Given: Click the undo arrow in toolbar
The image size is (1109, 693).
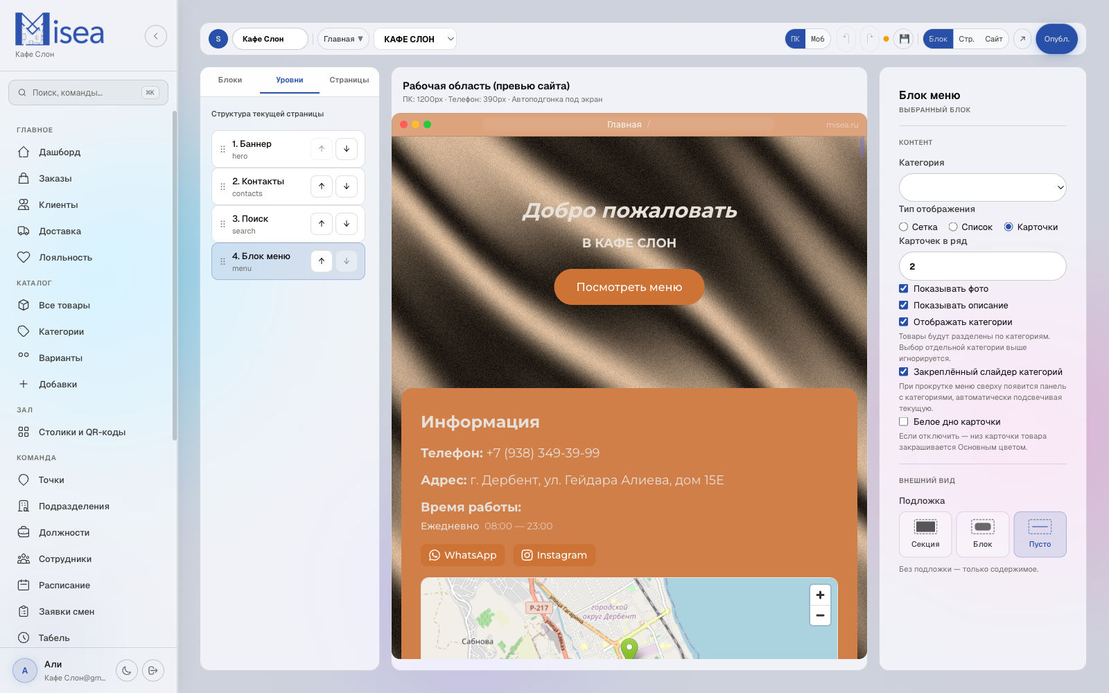Looking at the screenshot, I should [846, 39].
